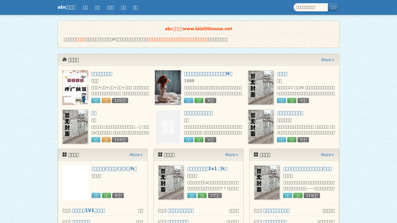Open the book cover showing a red-haired woman
The image size is (397, 223).
(168, 88)
